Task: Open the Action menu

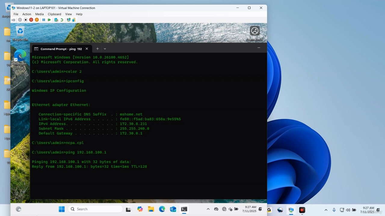Action: tap(26, 14)
